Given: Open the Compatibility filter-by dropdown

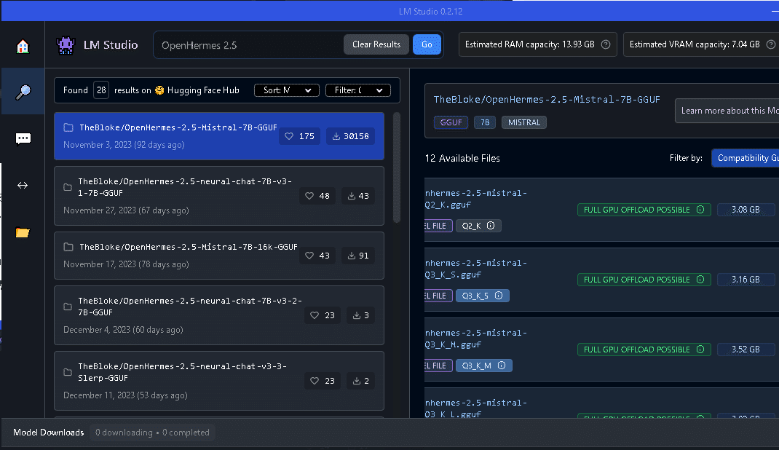Looking at the screenshot, I should 746,158.
